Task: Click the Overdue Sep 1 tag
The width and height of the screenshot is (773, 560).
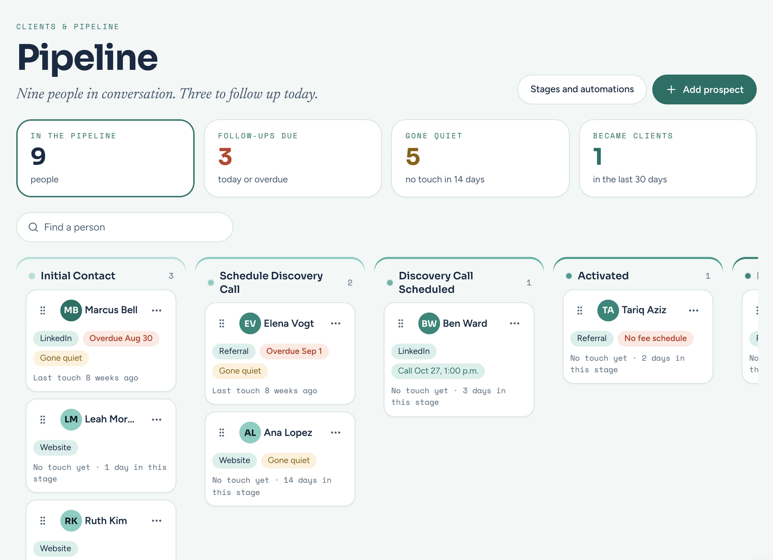Action: [x=294, y=351]
